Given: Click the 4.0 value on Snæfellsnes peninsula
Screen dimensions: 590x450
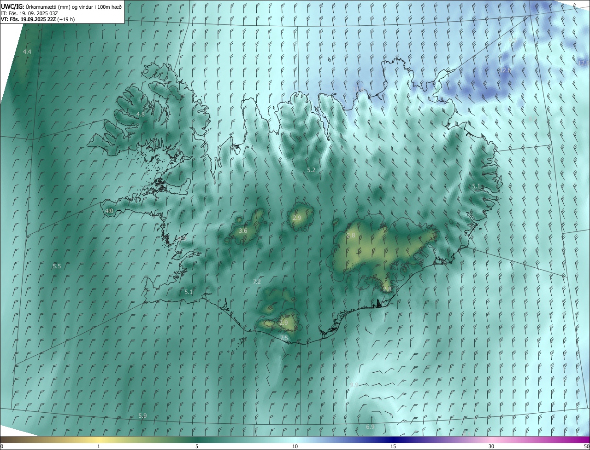Looking at the screenshot, I should pyautogui.click(x=109, y=211).
